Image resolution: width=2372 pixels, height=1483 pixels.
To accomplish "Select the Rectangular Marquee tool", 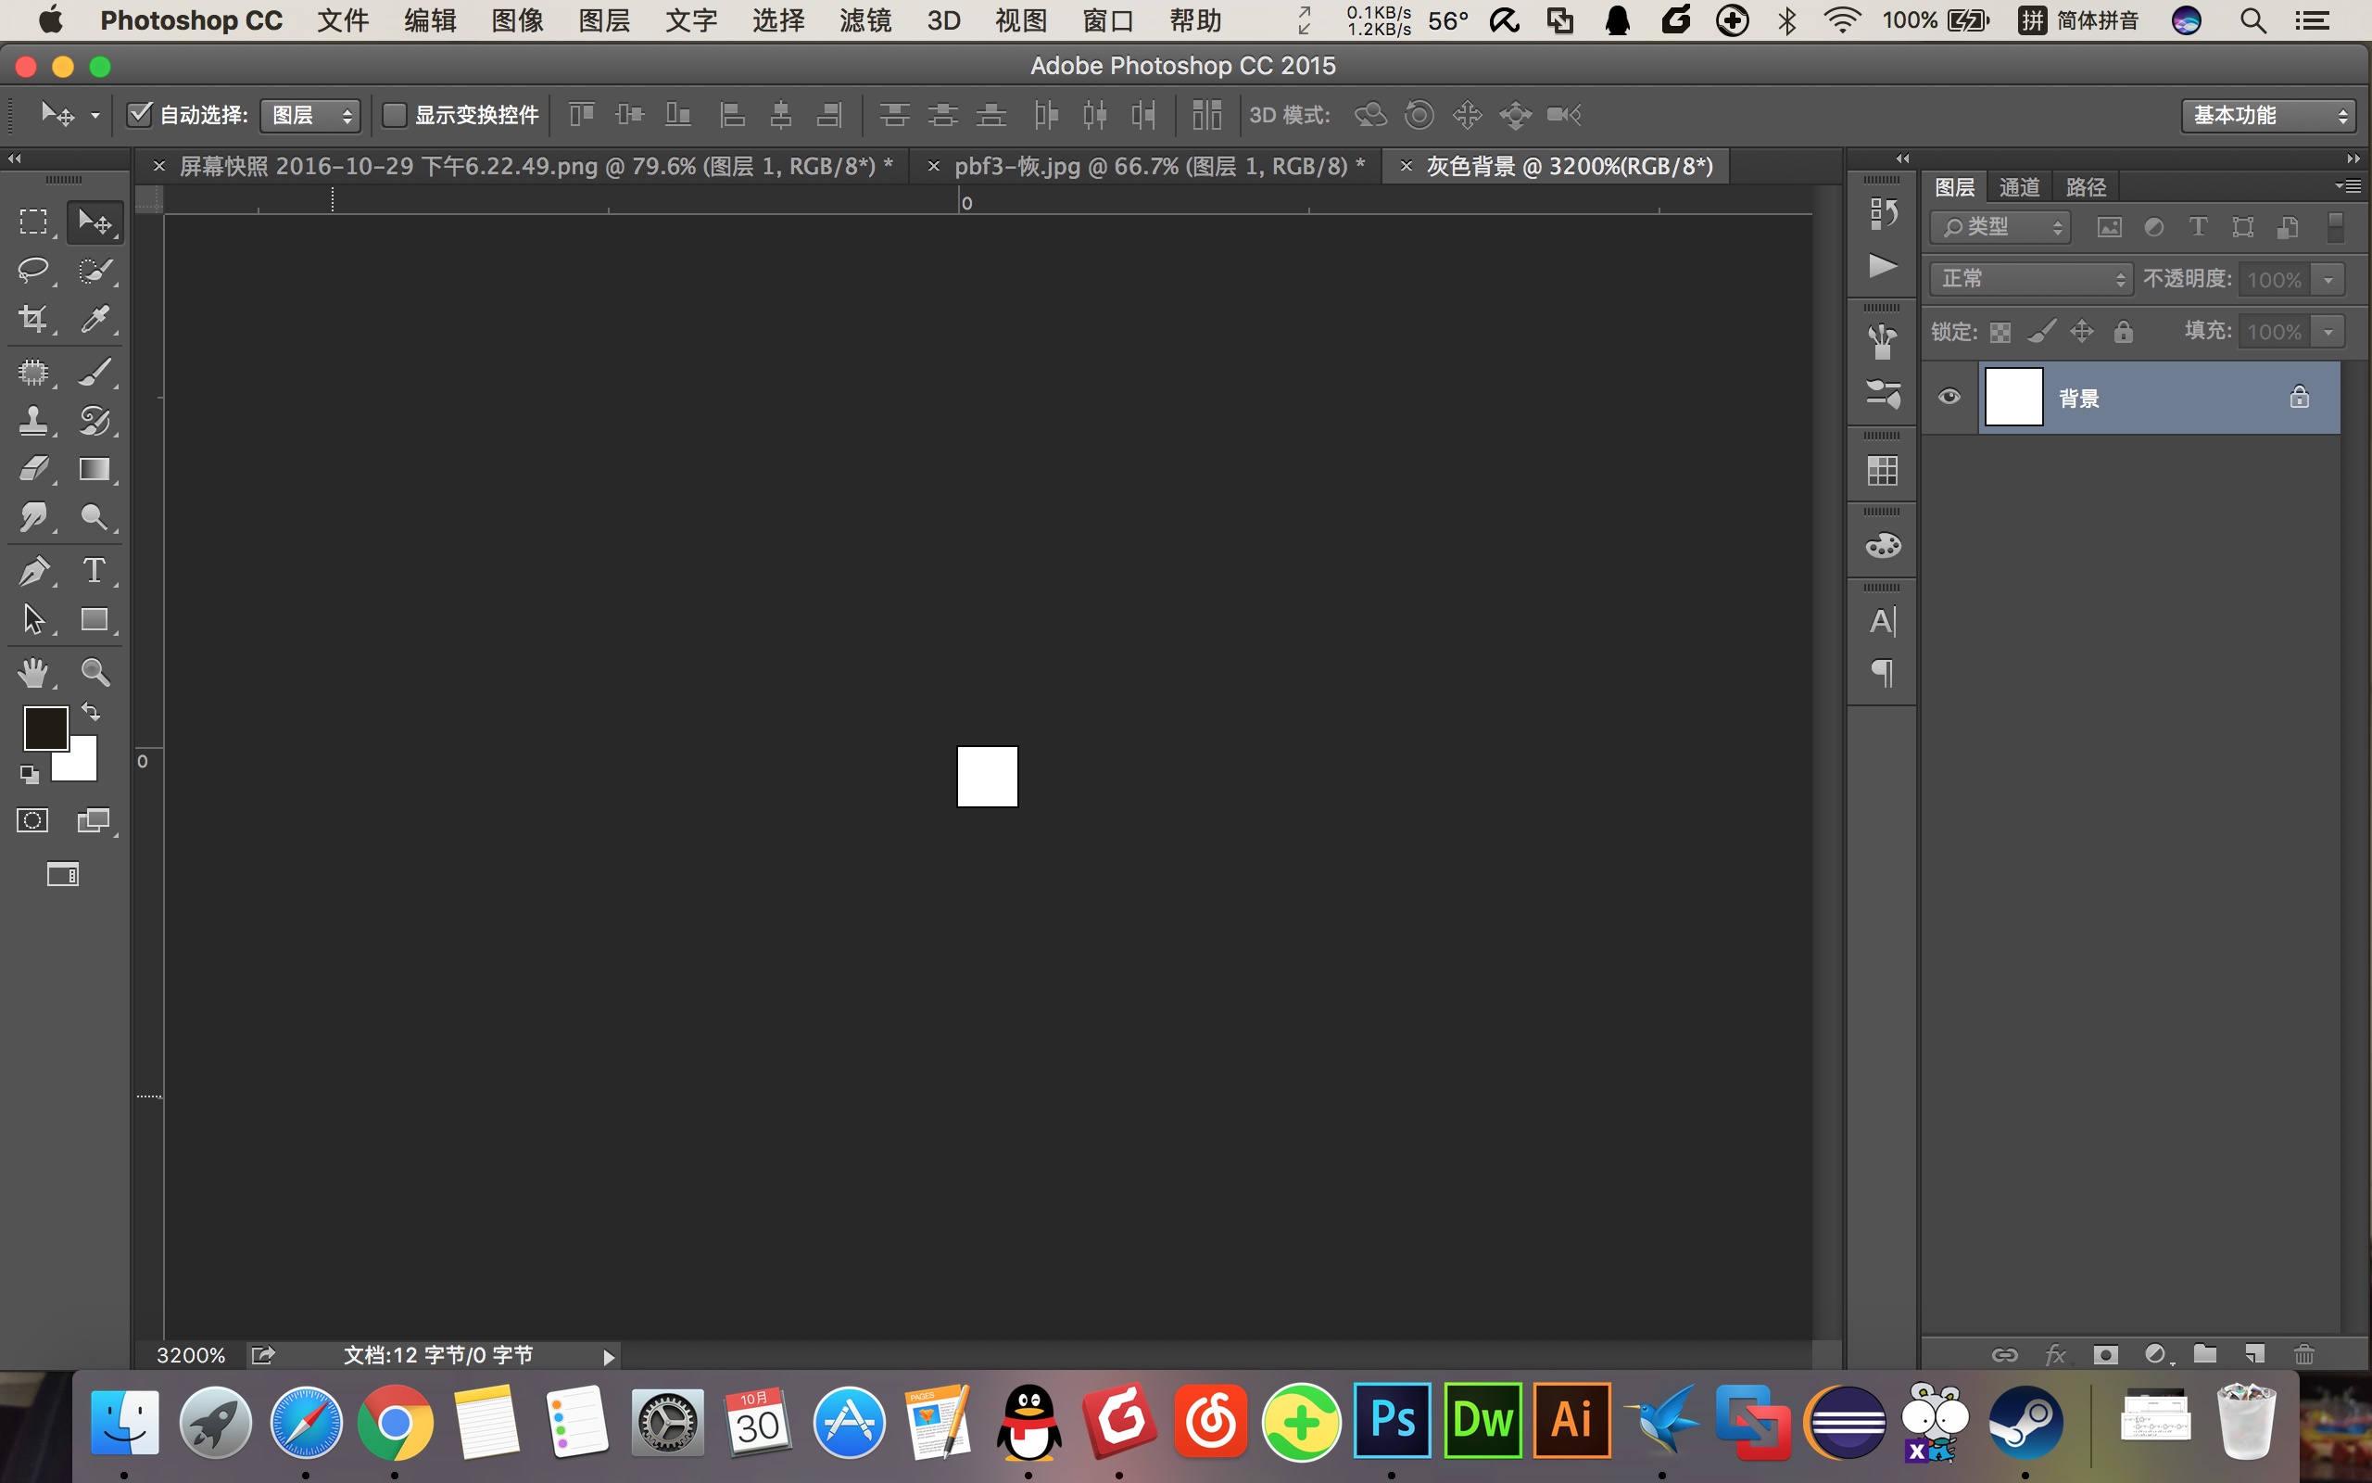I will (x=33, y=222).
